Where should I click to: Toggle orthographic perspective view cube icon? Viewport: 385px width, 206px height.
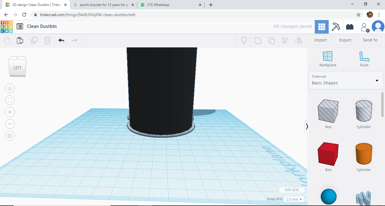pyautogui.click(x=10, y=136)
